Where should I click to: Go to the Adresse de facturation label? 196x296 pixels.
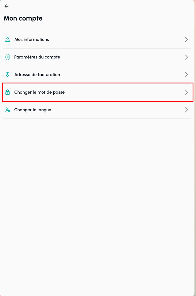pyautogui.click(x=37, y=75)
